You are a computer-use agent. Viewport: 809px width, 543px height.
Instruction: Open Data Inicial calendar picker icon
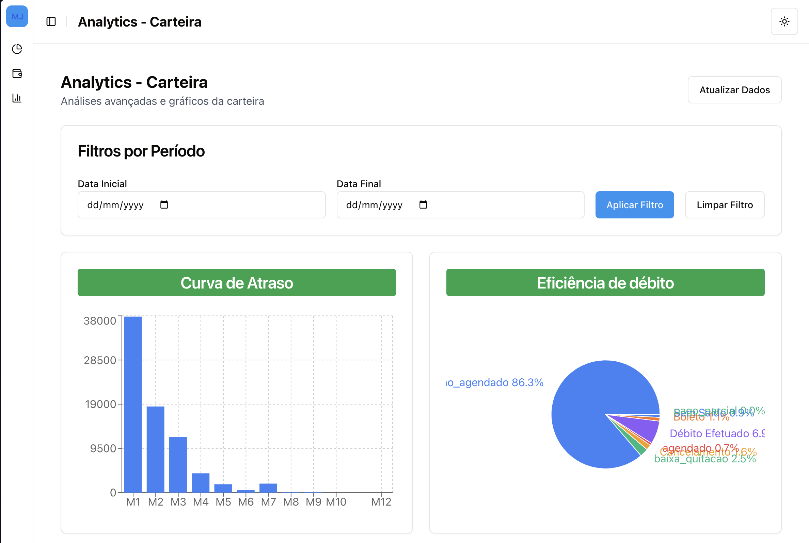[164, 205]
